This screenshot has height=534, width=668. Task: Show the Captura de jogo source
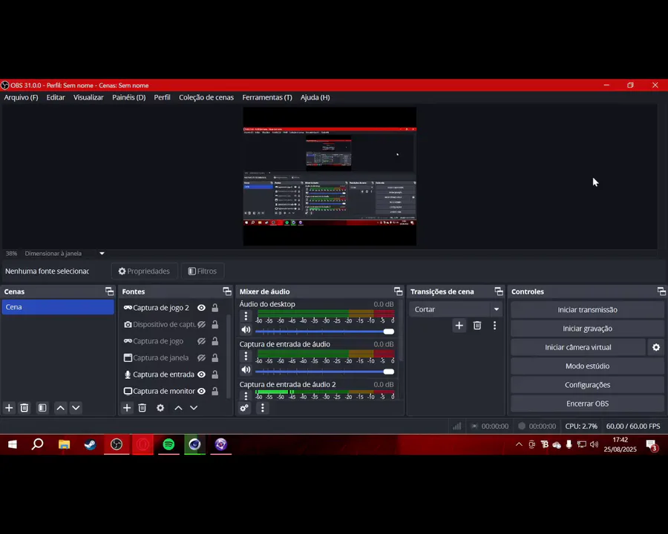[201, 341]
